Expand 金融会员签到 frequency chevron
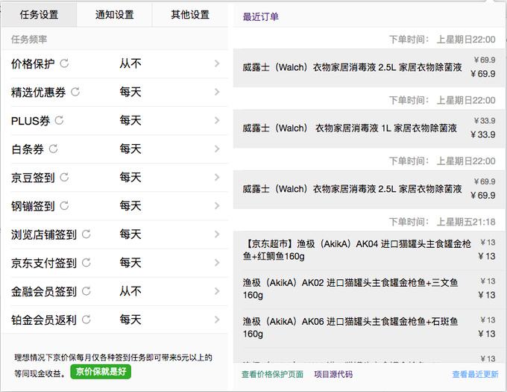Viewport: 507px width, 392px height. pos(217,291)
